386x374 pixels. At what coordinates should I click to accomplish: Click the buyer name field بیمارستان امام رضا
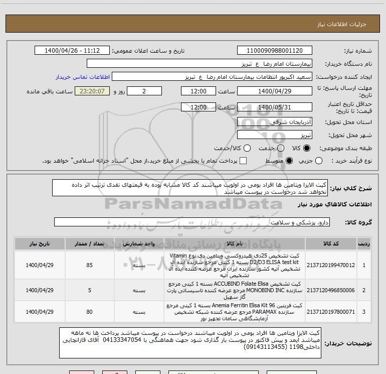pyautogui.click(x=200, y=64)
